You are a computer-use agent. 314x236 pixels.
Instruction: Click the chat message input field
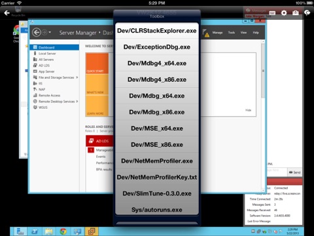(277, 172)
